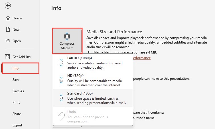Click the Home house icon
The image size is (215, 129).
point(8,18)
